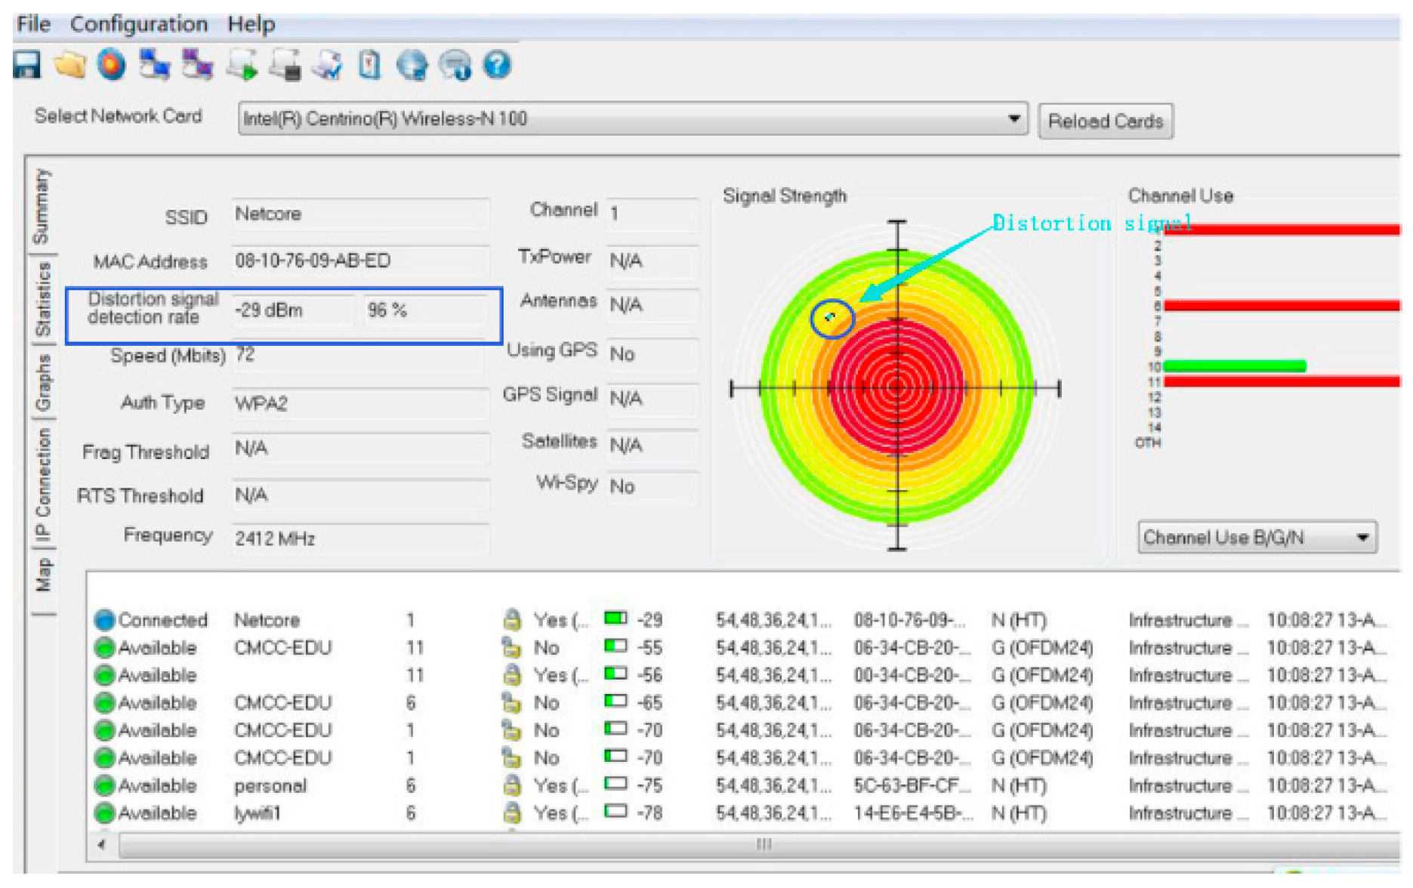Open the Configuration menu
This screenshot has height=888, width=1413.
point(139,24)
